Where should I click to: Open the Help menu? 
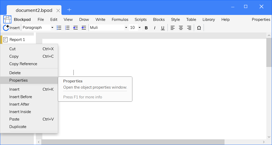point(226,20)
